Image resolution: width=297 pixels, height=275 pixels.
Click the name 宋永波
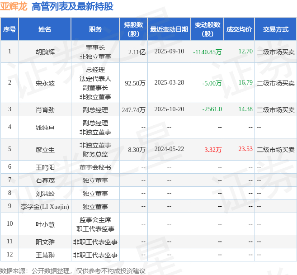[45, 83]
